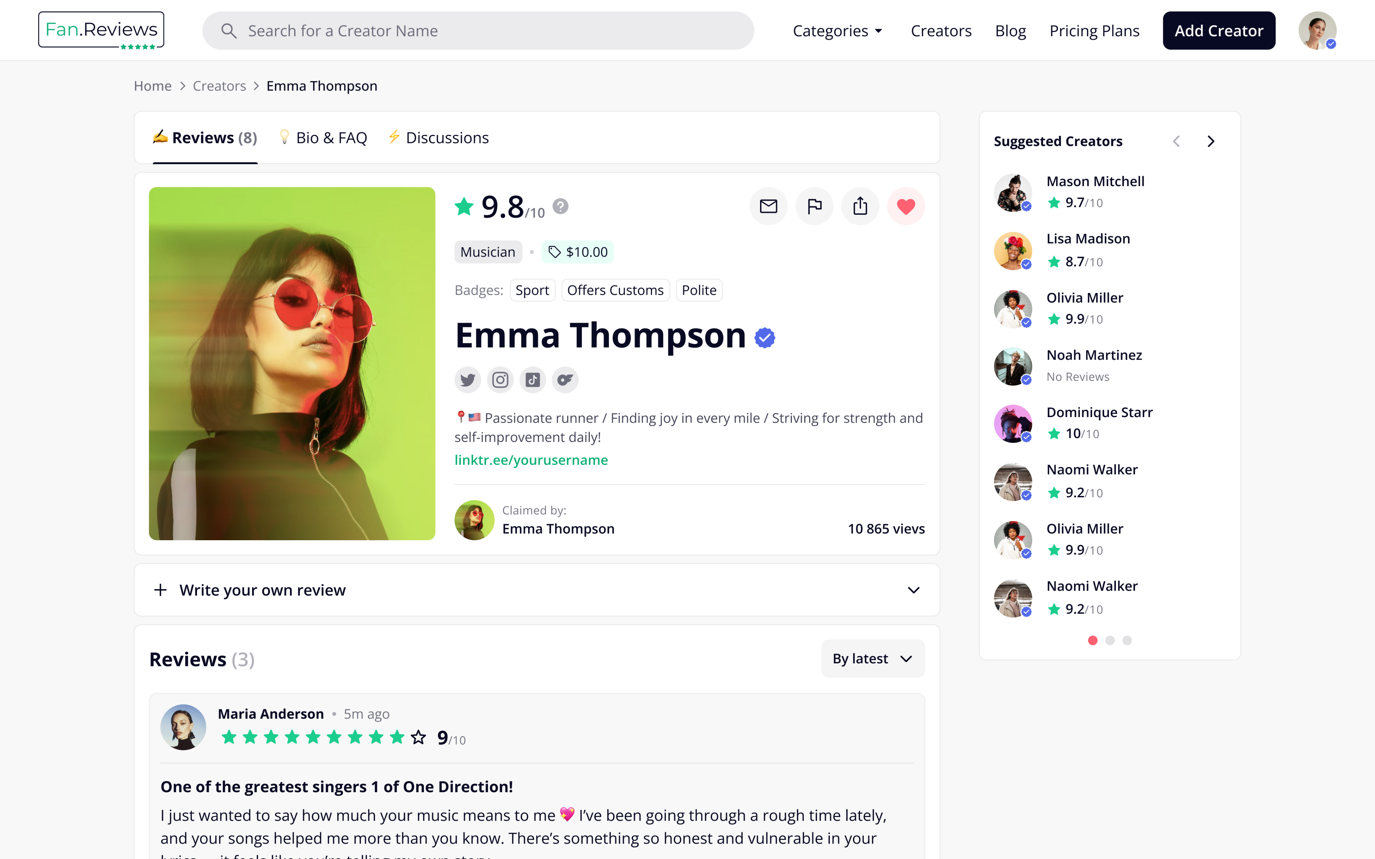Image resolution: width=1375 pixels, height=859 pixels.
Task: Open Emma Thompson's Twitter profile icon
Action: tap(468, 380)
